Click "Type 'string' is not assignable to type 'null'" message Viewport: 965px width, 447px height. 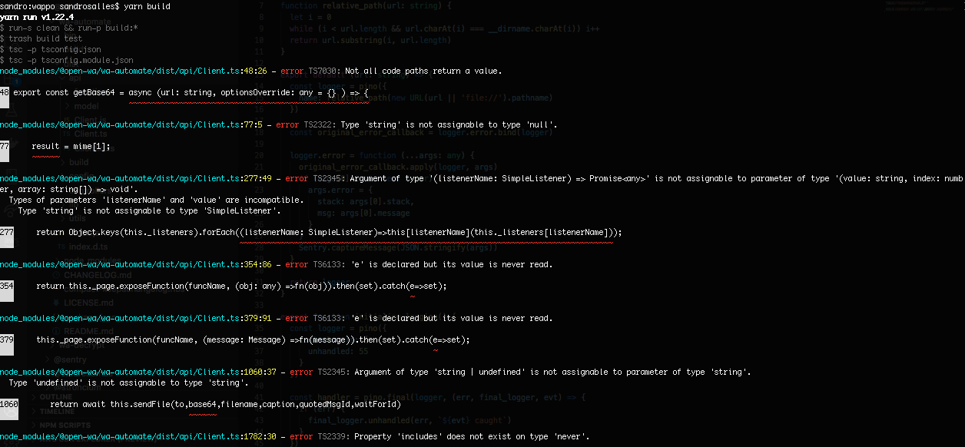(449, 124)
